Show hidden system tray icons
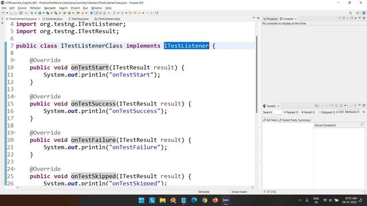The width and height of the screenshot is (367, 206). pyautogui.click(x=300, y=200)
